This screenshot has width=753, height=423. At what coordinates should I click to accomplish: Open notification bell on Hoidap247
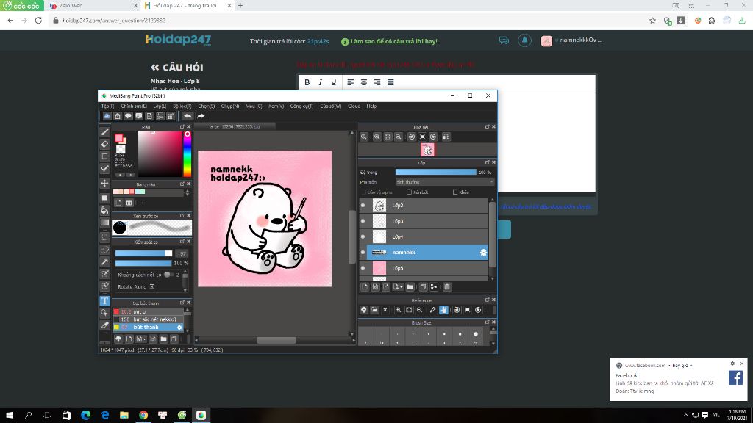524,40
